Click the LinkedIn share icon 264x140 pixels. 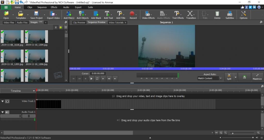[254, 7]
